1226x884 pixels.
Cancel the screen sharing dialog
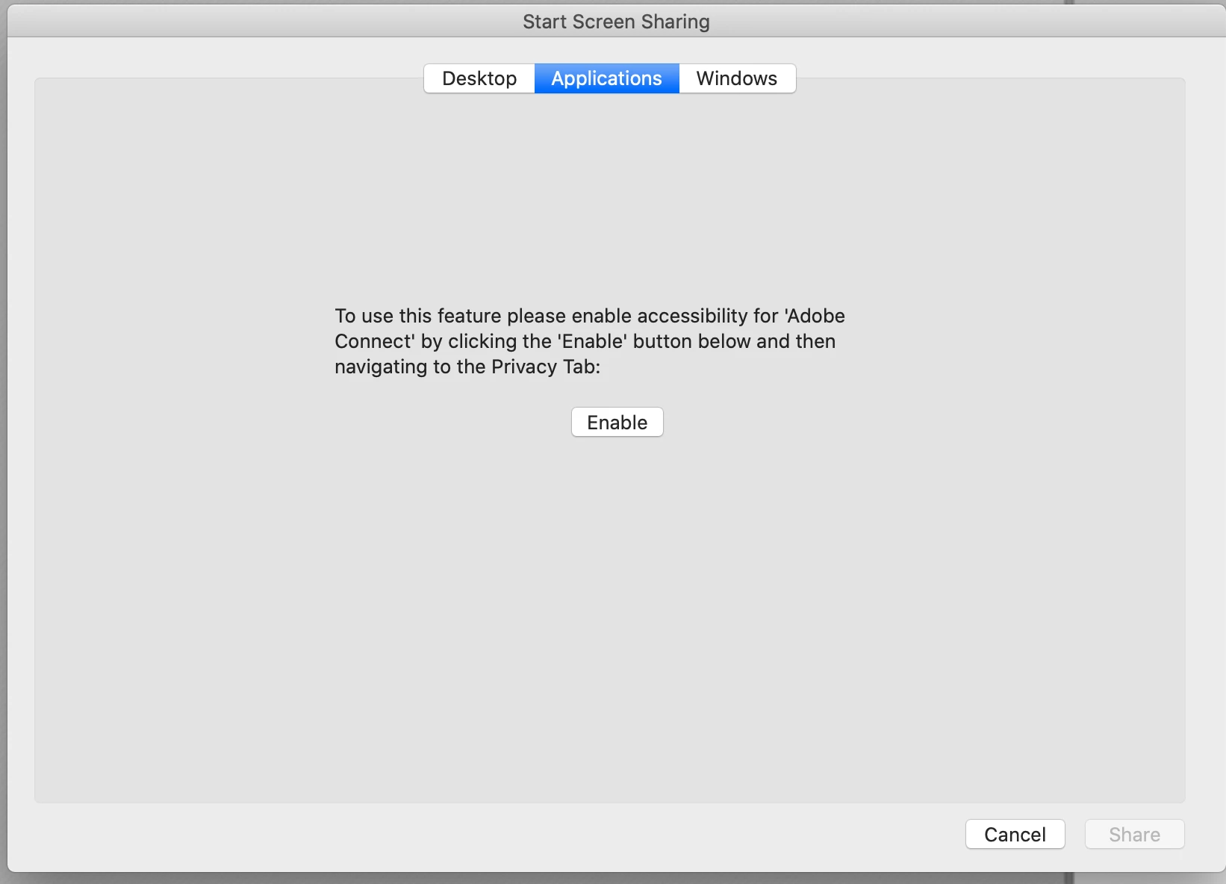point(1015,834)
